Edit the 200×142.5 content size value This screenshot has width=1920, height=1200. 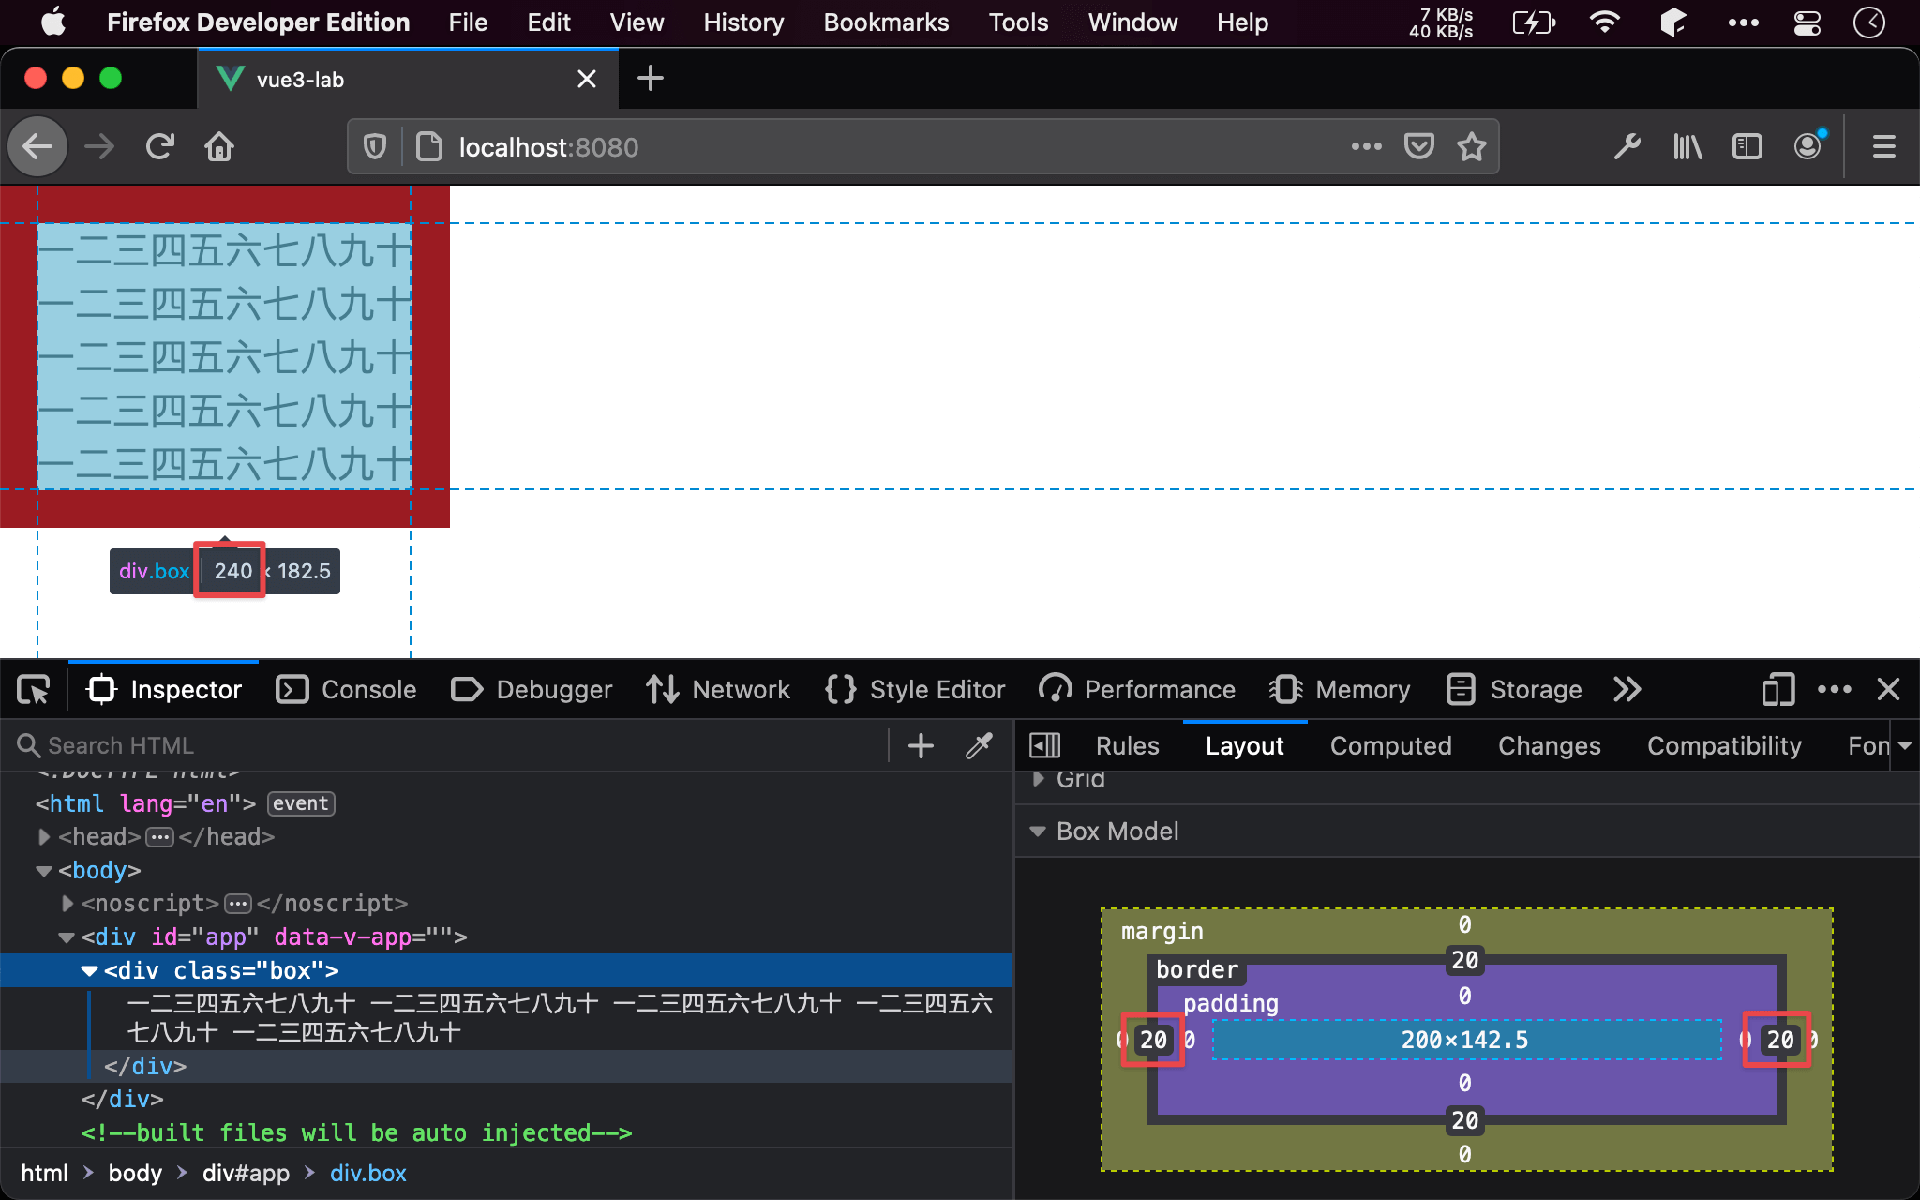1464,1040
